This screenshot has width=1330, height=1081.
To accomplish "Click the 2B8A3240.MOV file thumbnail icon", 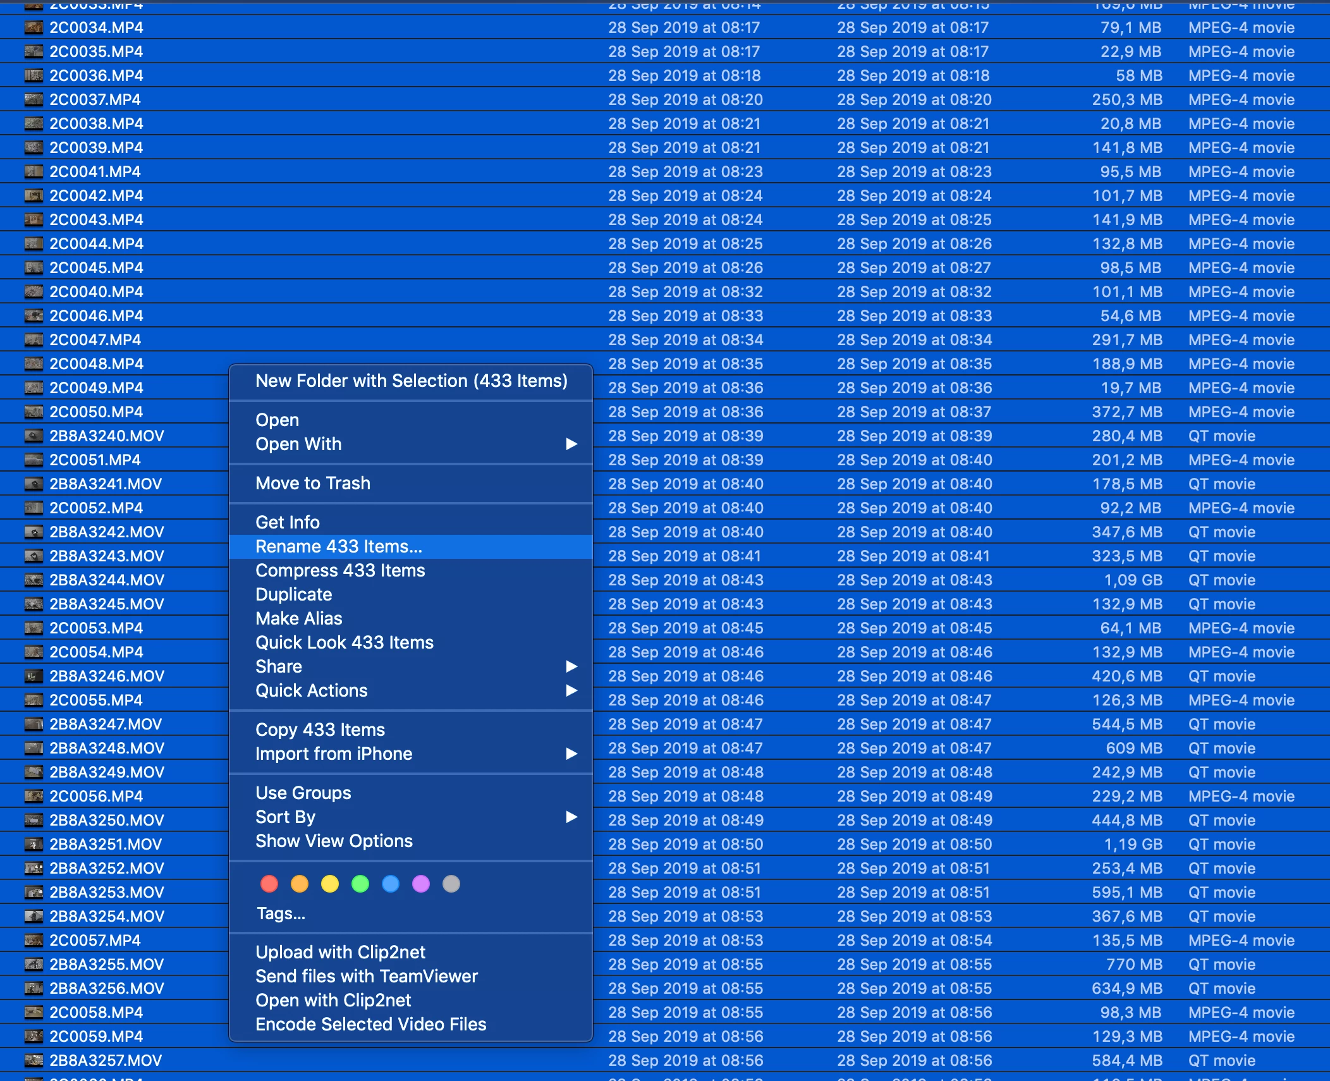I will (34, 436).
